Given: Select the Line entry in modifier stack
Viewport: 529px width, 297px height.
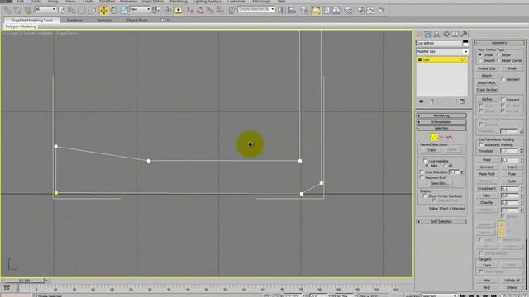Looking at the screenshot, I should click(x=442, y=59).
